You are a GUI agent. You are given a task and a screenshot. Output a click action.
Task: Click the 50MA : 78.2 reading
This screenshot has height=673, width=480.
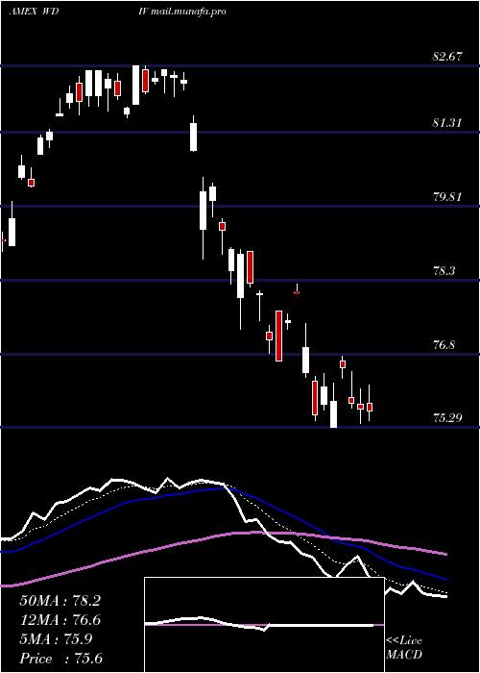60,601
